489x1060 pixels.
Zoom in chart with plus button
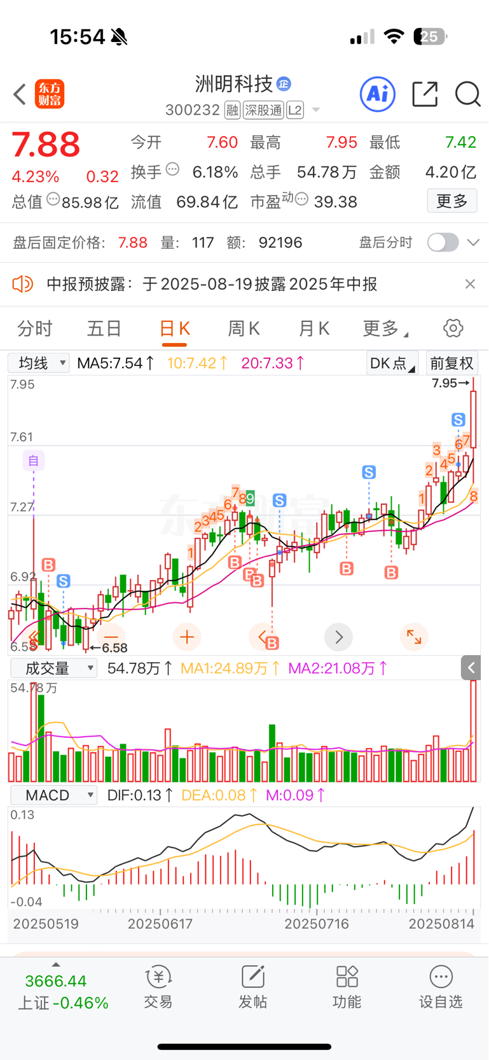(x=187, y=637)
